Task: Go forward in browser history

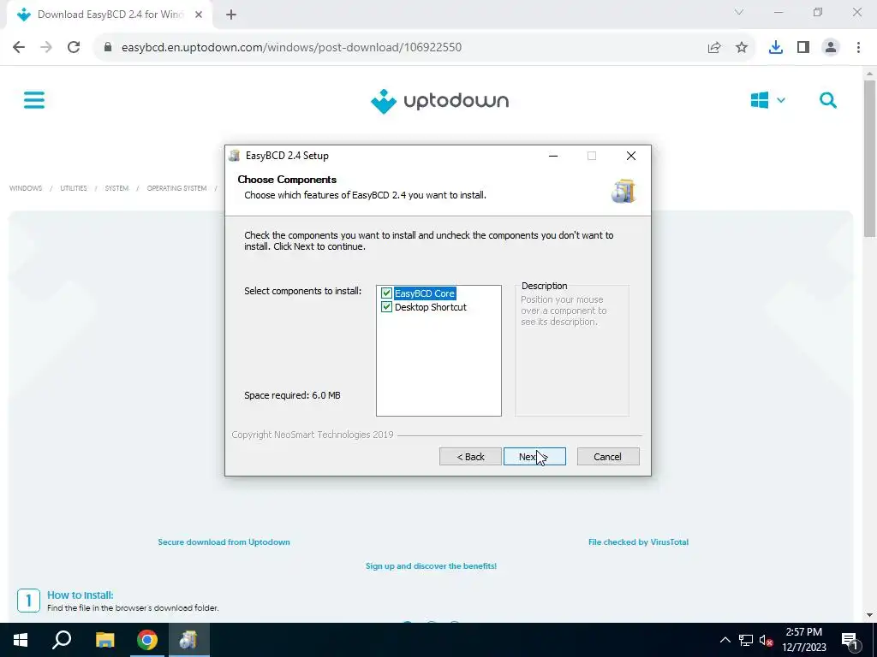Action: click(46, 48)
